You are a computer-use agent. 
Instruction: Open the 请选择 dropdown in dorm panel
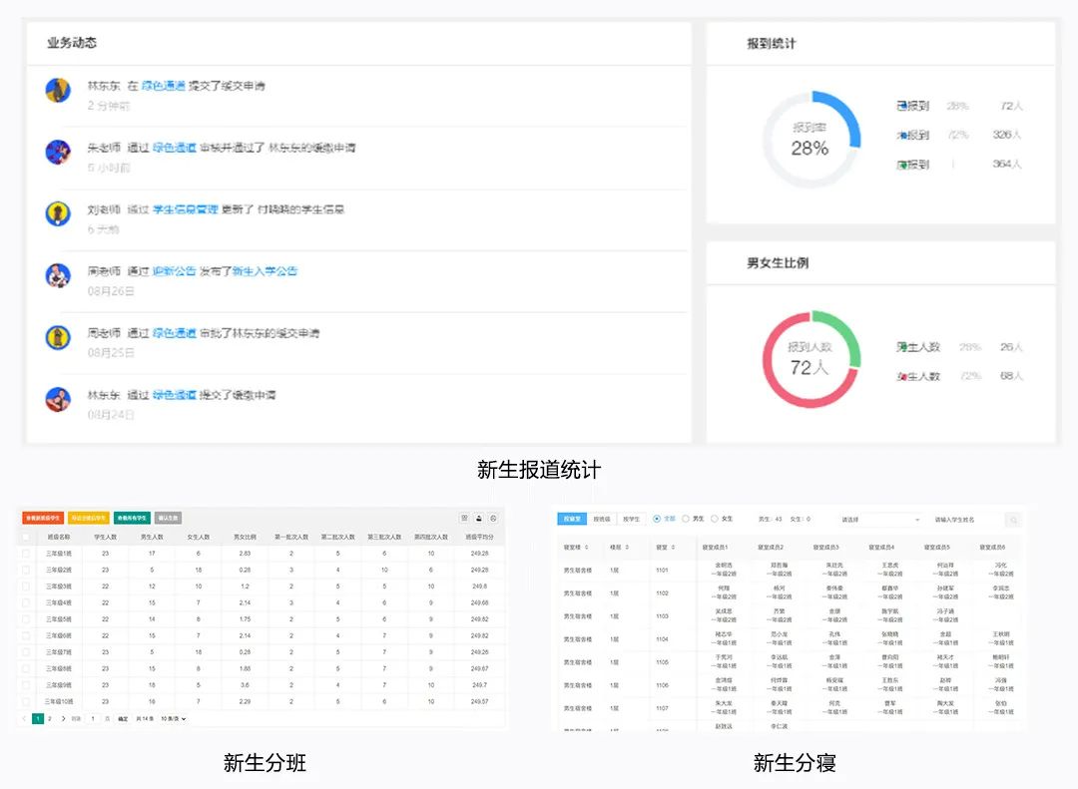tap(880, 520)
